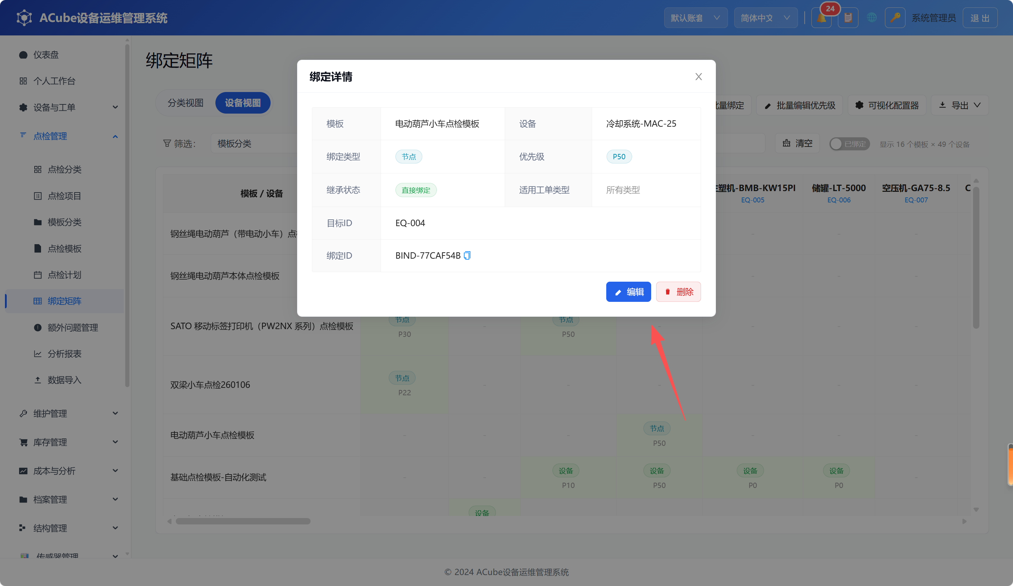Click the 模板分类 filter field

coord(254,144)
